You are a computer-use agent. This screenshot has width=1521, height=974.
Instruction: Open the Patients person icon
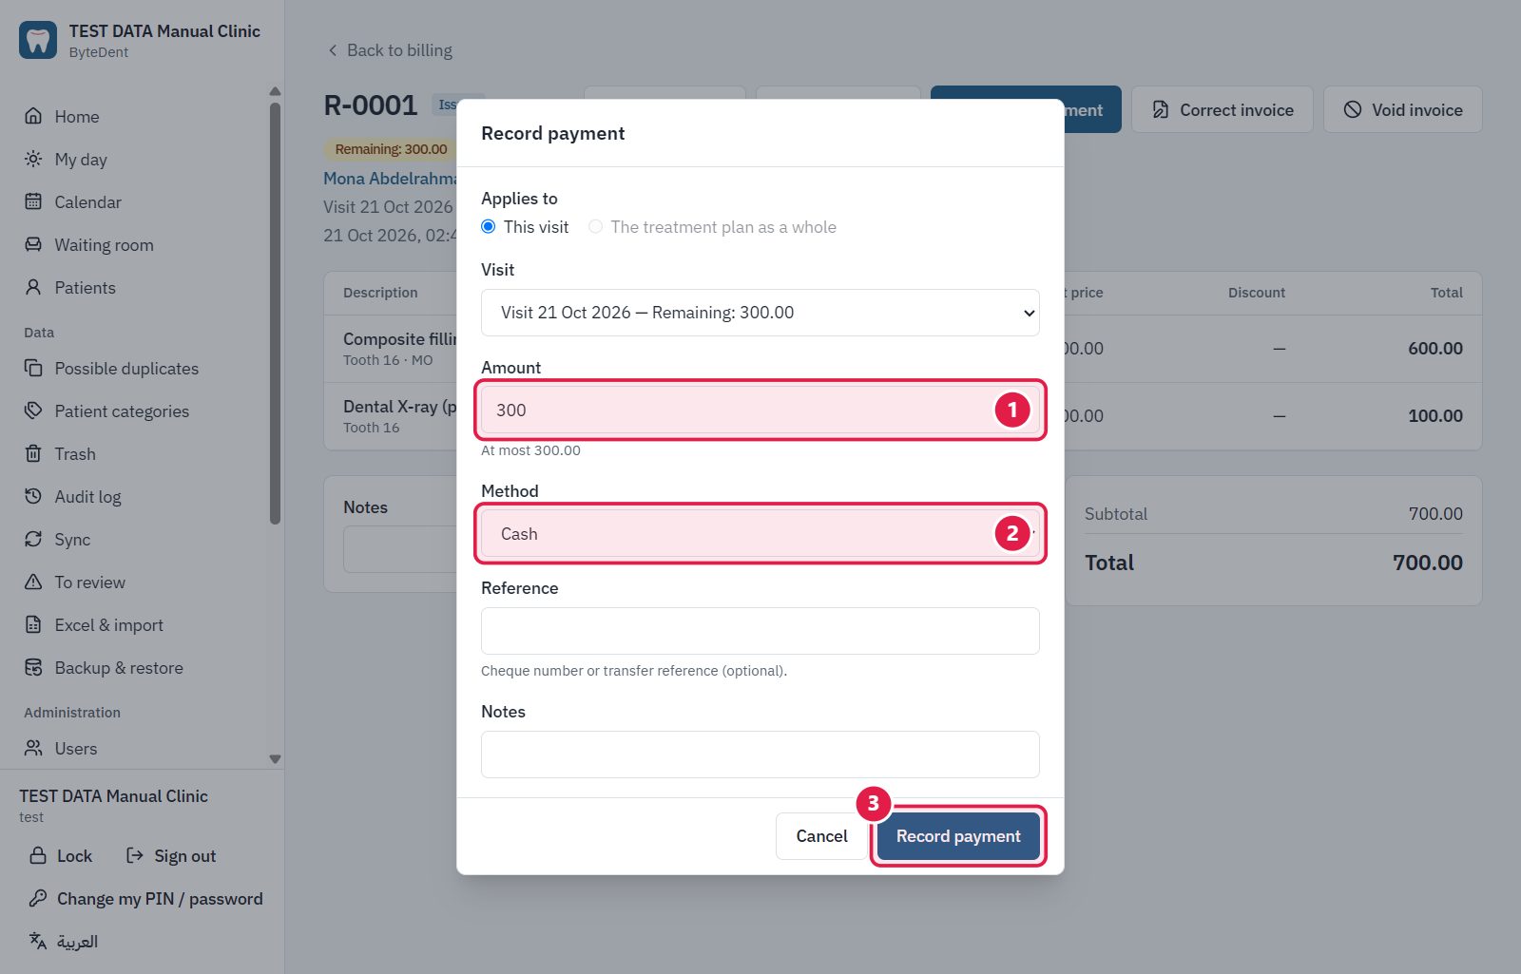tap(33, 287)
